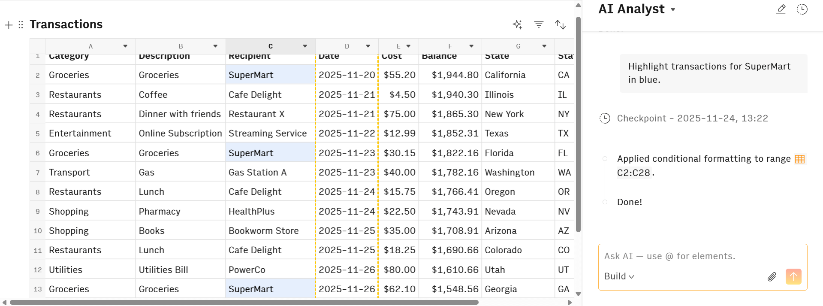The height and width of the screenshot is (306, 823).
Task: Select the SuperMart cell in row 2
Action: click(x=270, y=75)
